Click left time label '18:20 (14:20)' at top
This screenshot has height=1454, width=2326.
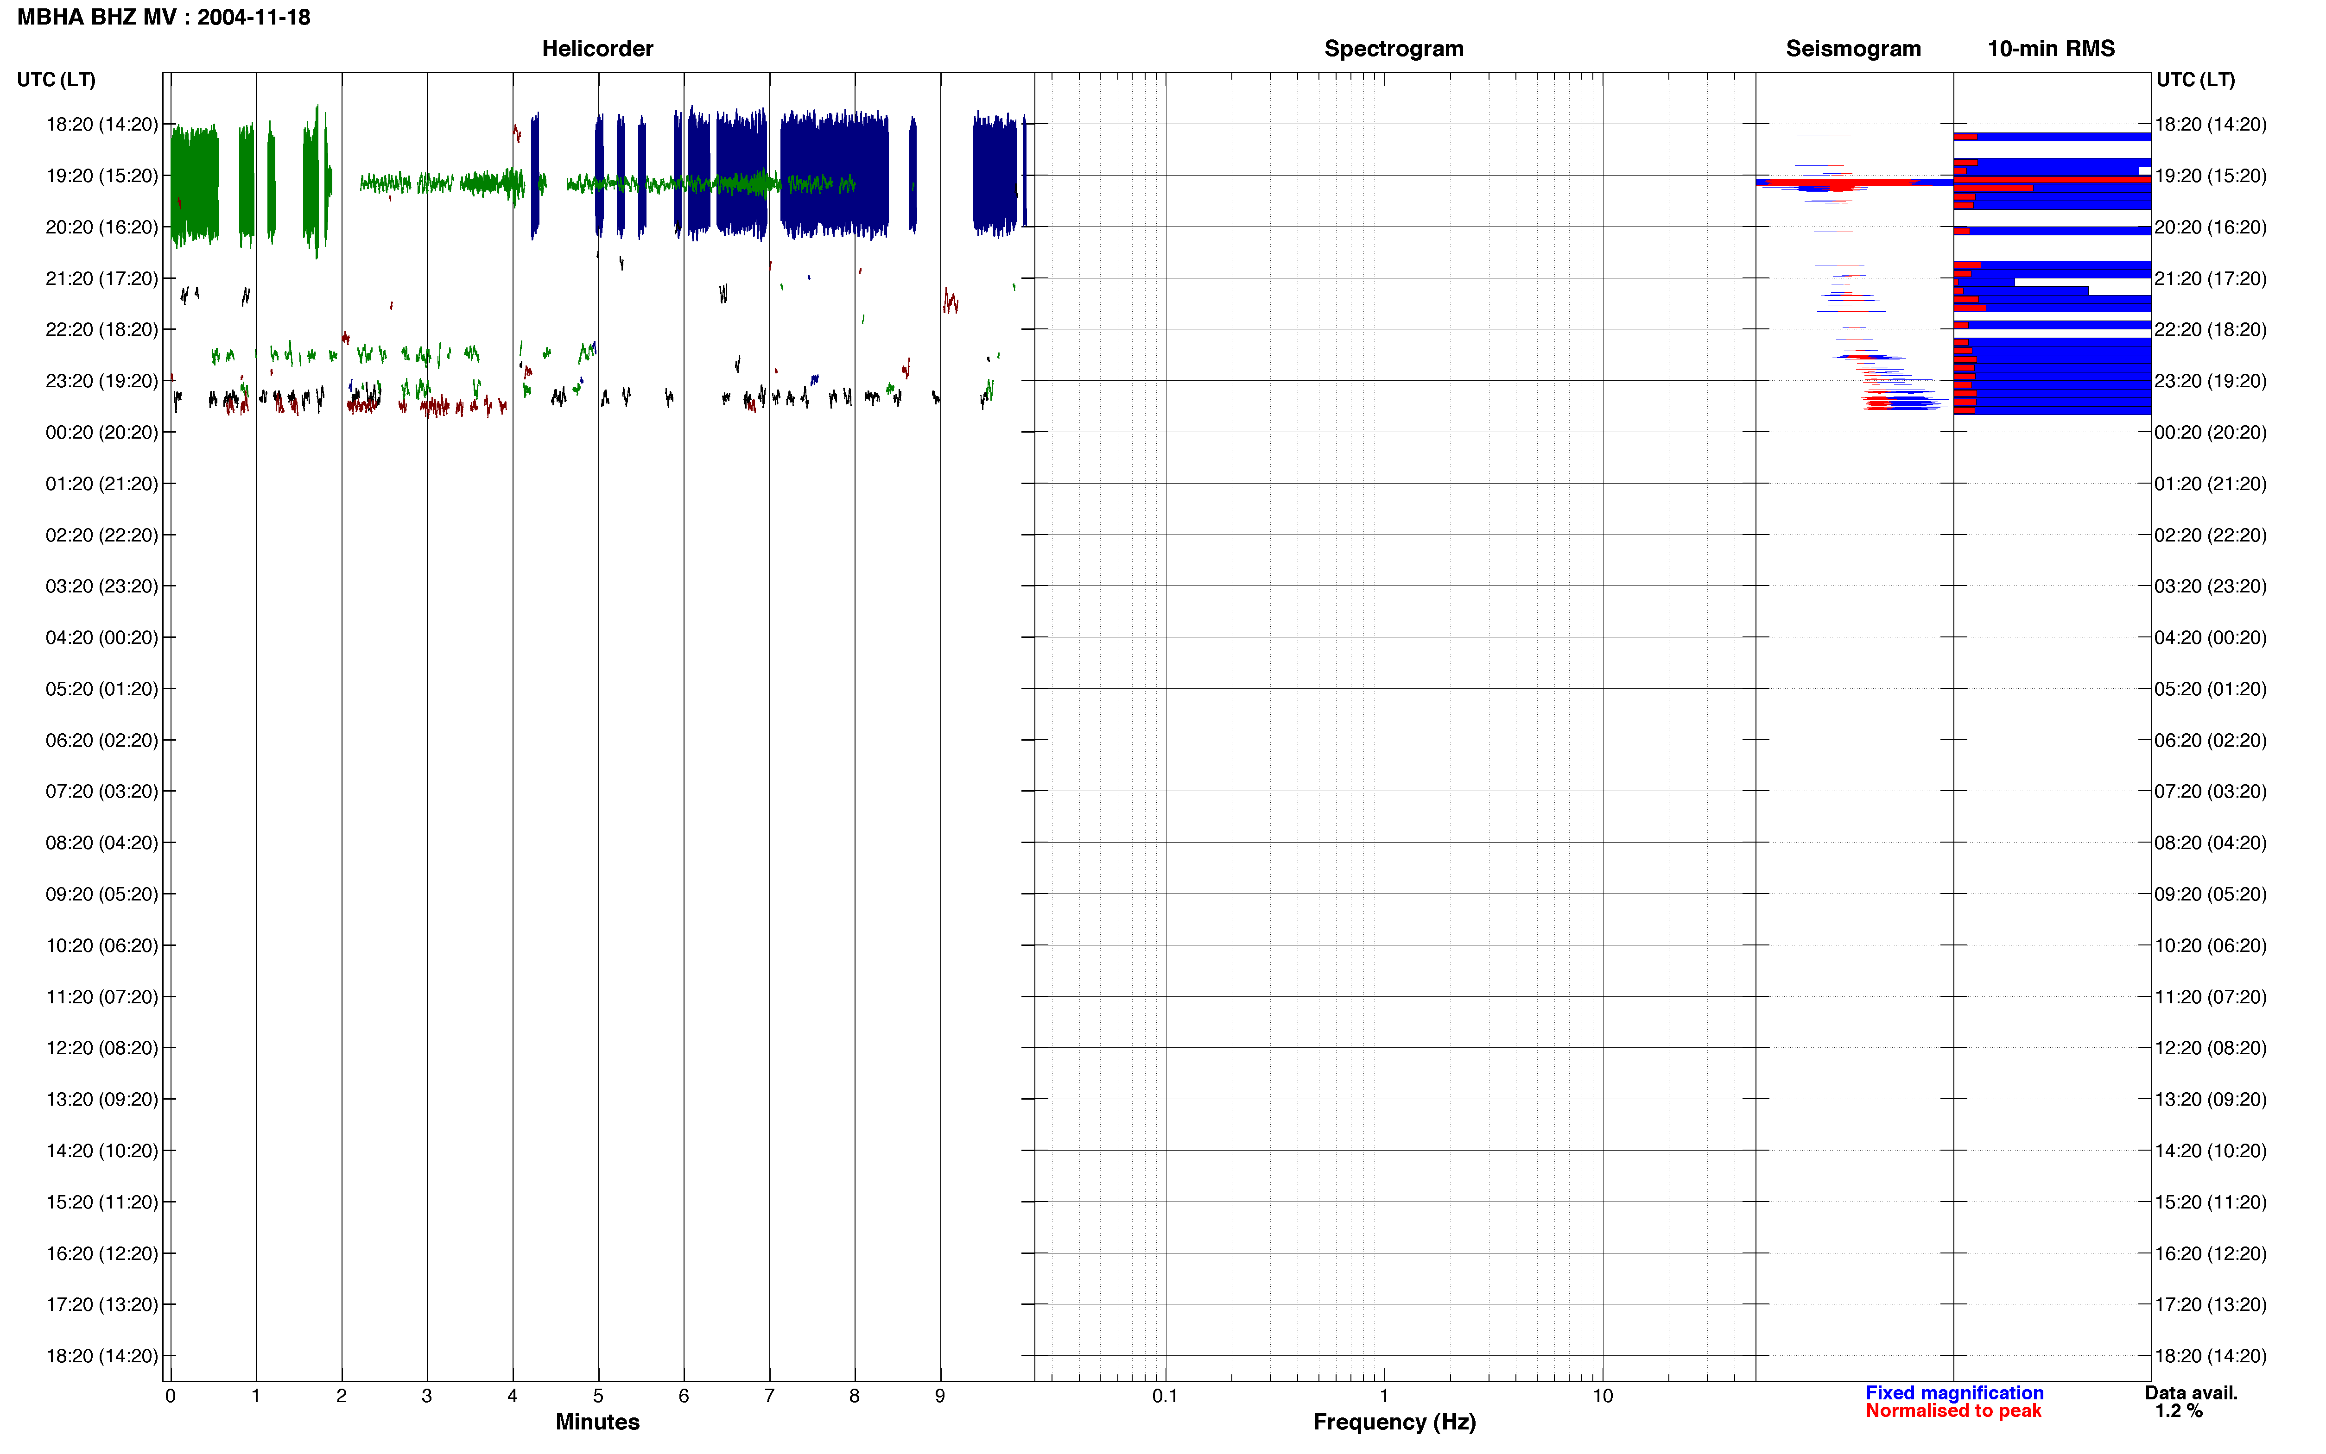pyautogui.click(x=102, y=124)
